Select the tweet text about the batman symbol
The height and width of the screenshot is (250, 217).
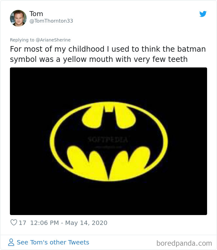click(108, 54)
